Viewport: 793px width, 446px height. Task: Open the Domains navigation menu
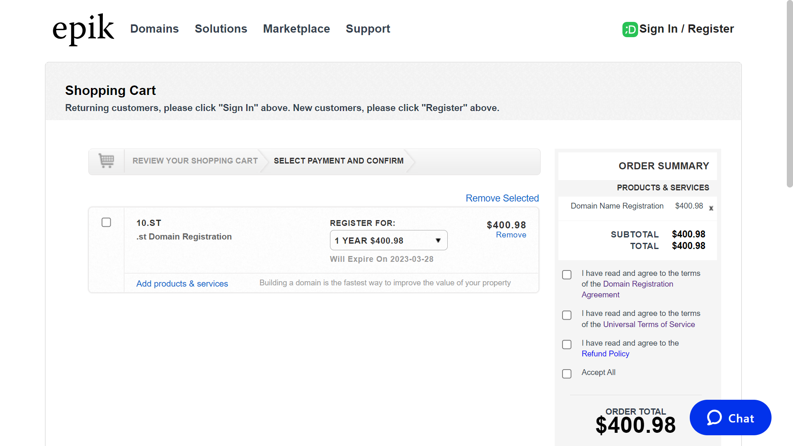tap(154, 29)
